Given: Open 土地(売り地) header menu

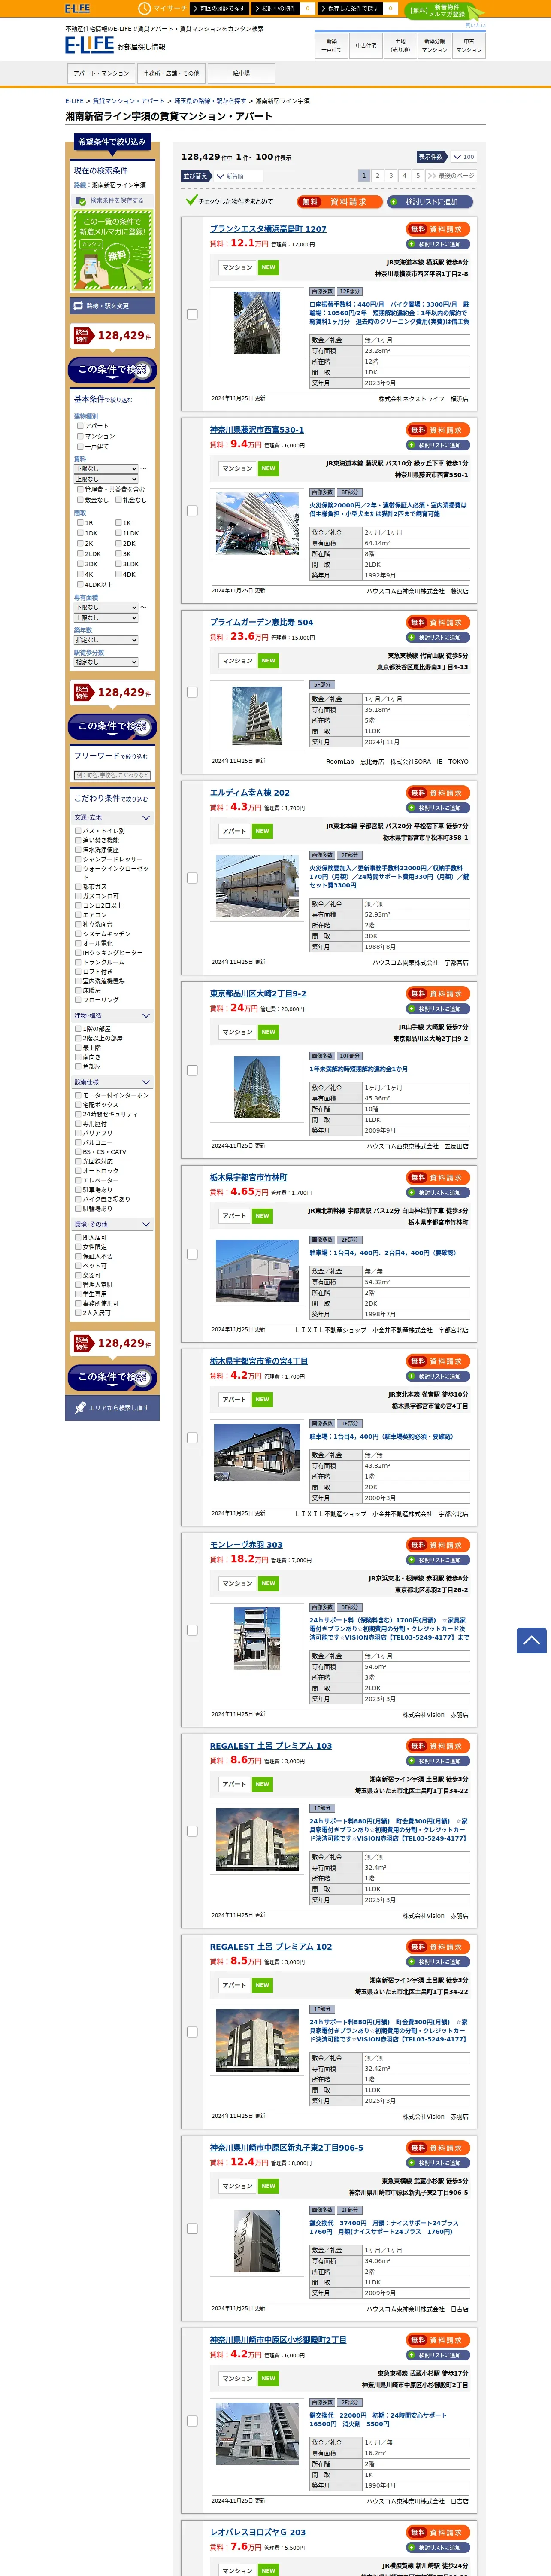Looking at the screenshot, I should click(400, 45).
